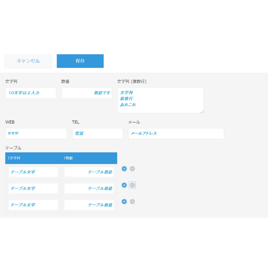This screenshot has width=268, height=268.
Task: Add row after second table row
Action: tap(124, 185)
